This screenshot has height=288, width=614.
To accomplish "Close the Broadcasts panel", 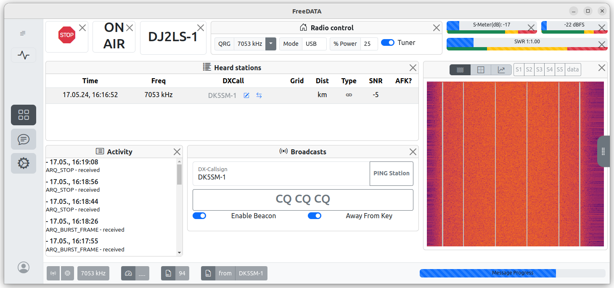I will tap(413, 152).
